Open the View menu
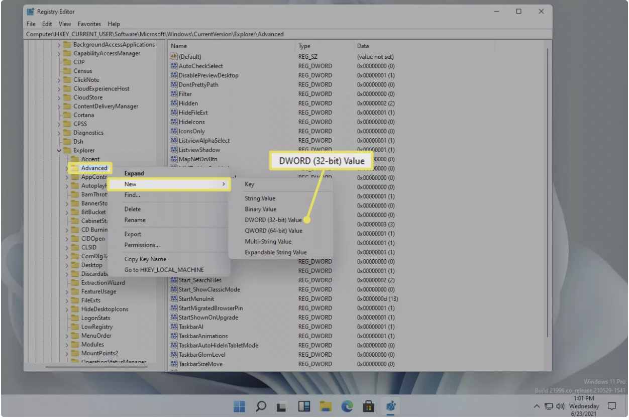Viewport: 629px width, 420px height. pyautogui.click(x=65, y=24)
